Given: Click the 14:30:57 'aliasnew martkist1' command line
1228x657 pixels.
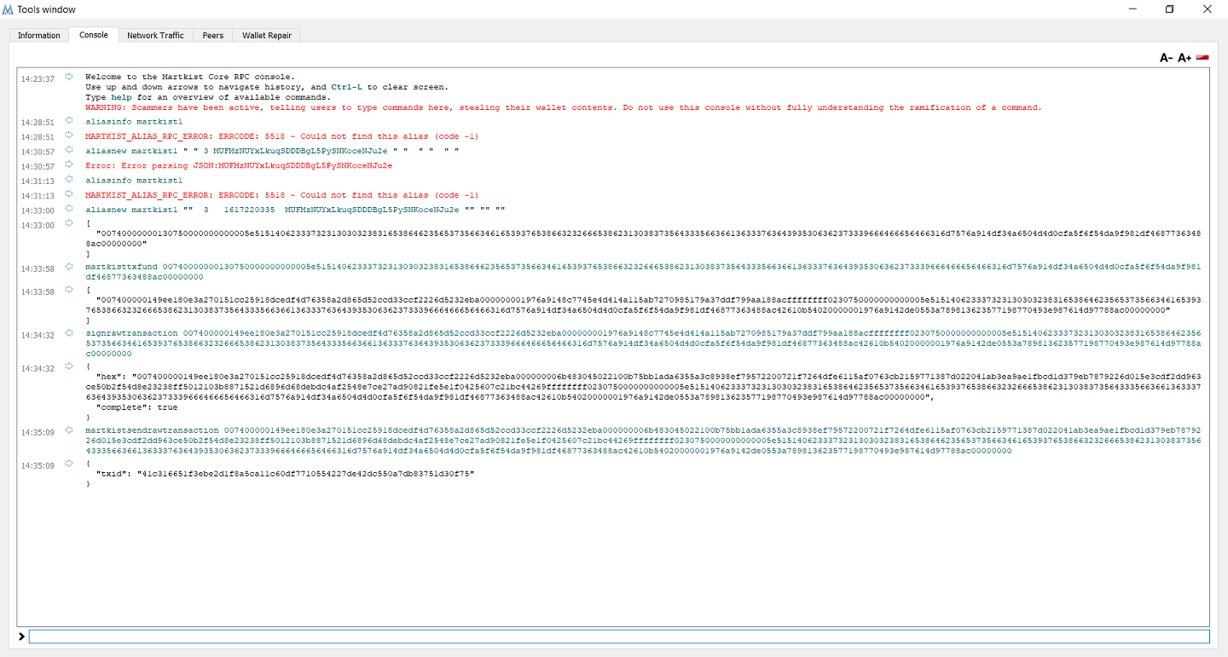Looking at the screenshot, I should pyautogui.click(x=272, y=151).
